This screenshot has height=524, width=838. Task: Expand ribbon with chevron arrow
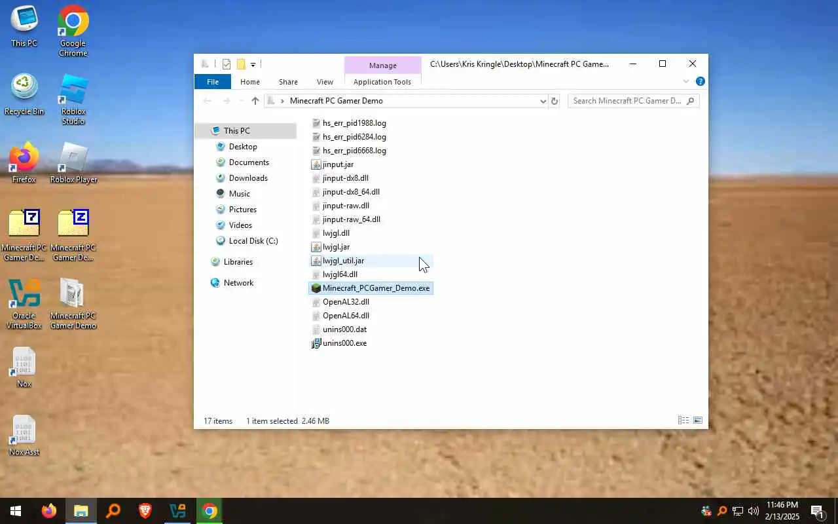(686, 82)
